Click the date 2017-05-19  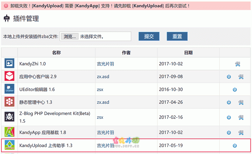[x=171, y=146]
